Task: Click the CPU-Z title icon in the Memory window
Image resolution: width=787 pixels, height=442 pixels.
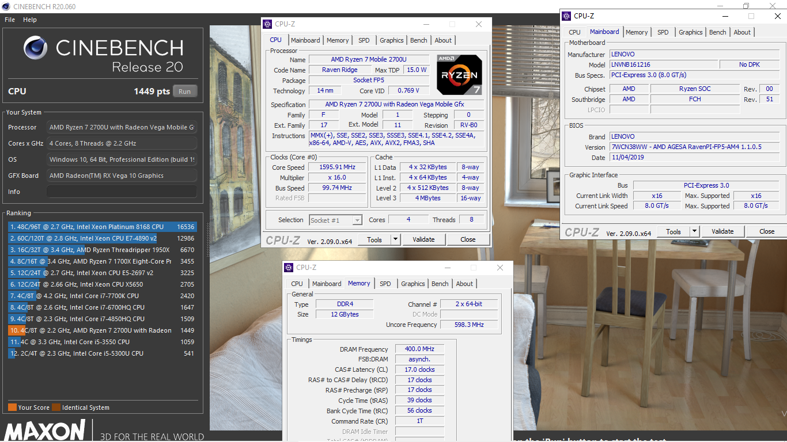Action: (289, 268)
